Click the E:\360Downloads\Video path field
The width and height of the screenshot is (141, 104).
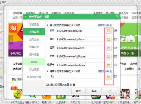click(81, 48)
